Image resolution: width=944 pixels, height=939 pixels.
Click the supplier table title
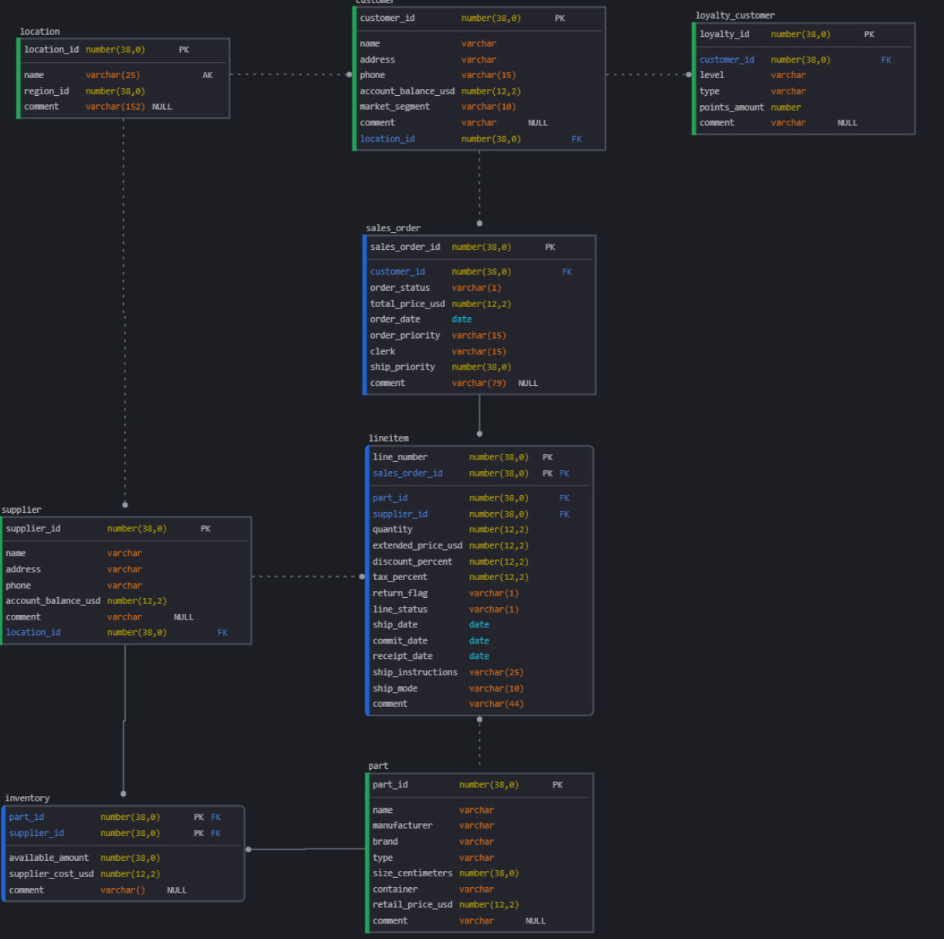tap(22, 510)
